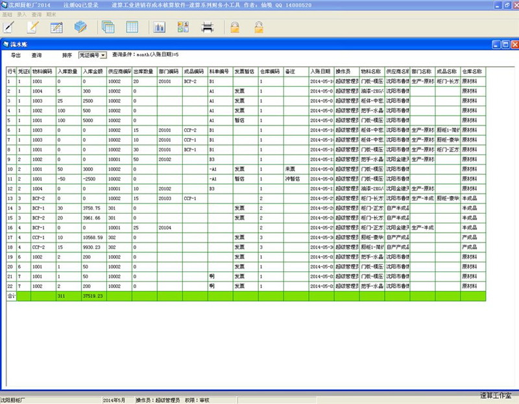Click the 仓库编码 column header
This screenshot has height=404, width=519.
click(271, 71)
